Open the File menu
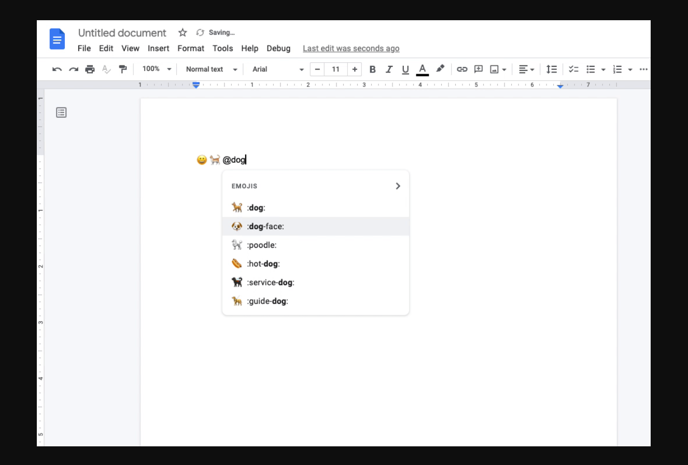This screenshot has height=465, width=688. pyautogui.click(x=84, y=48)
